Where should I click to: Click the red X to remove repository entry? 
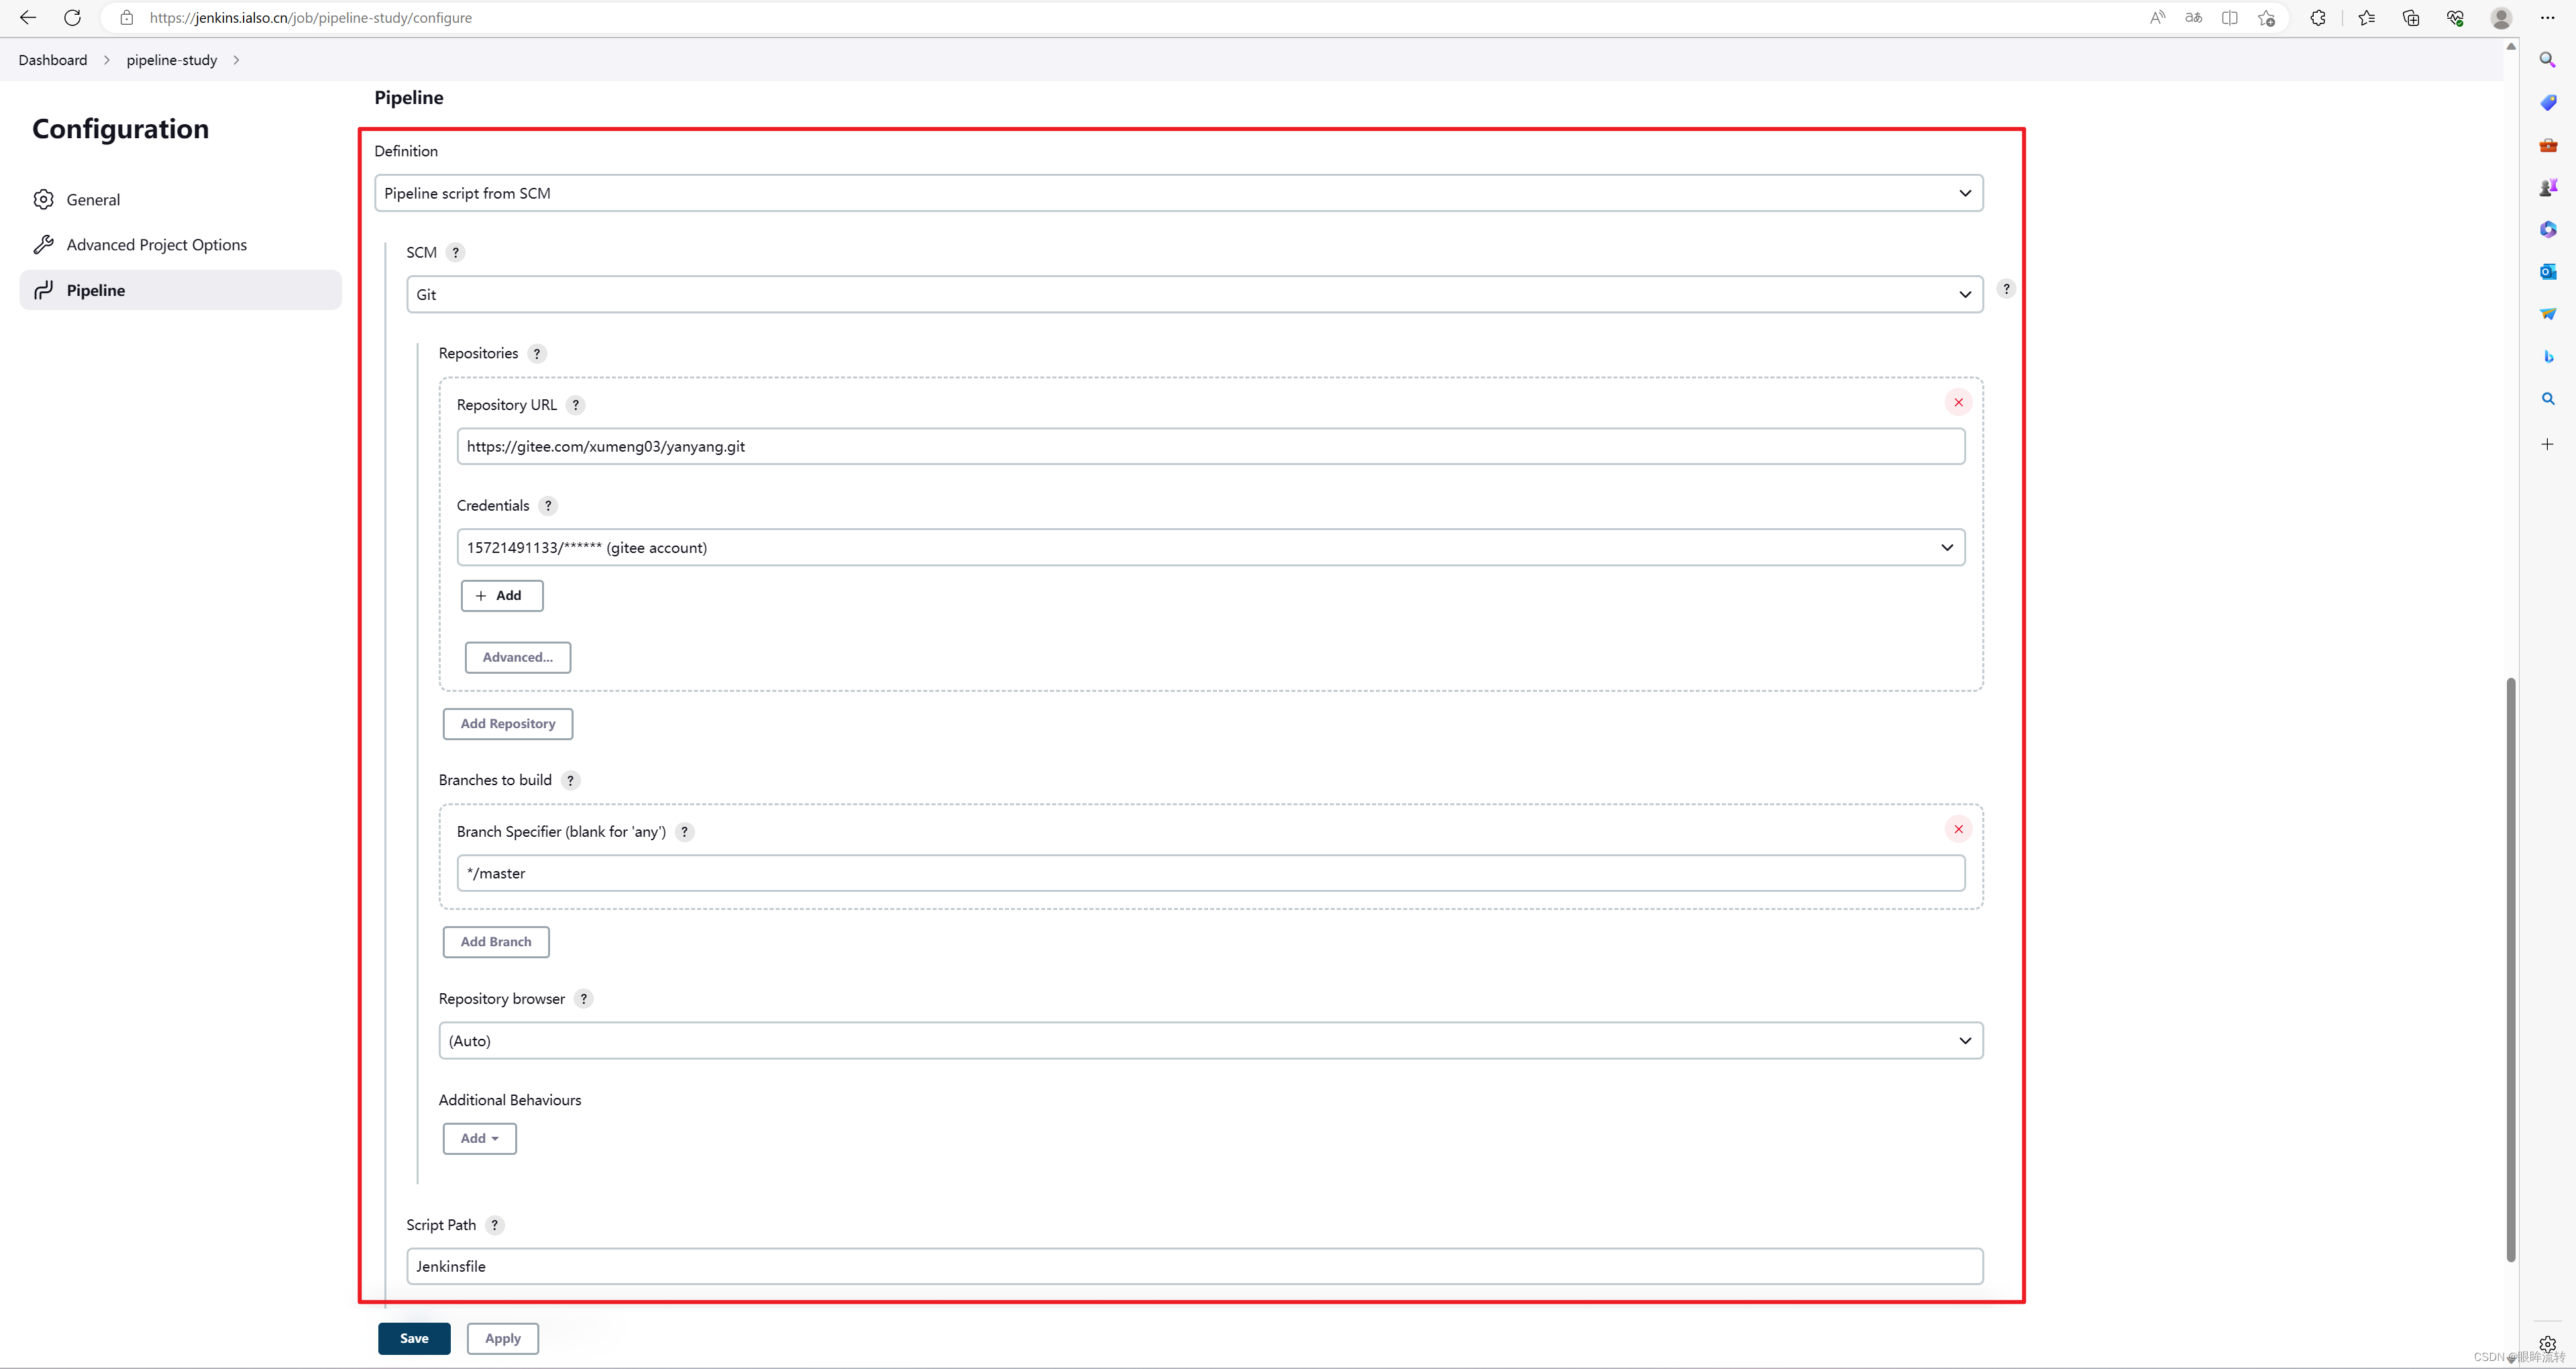pyautogui.click(x=1957, y=403)
